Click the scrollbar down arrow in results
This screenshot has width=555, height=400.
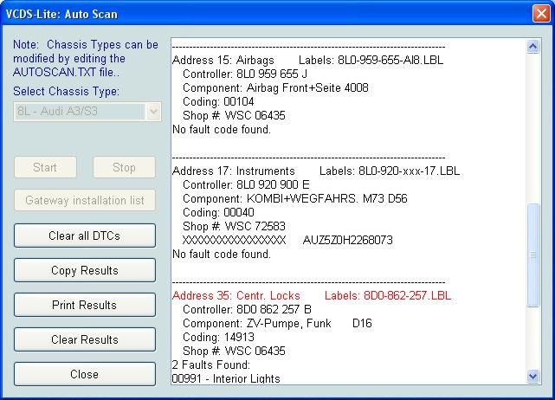tap(533, 376)
